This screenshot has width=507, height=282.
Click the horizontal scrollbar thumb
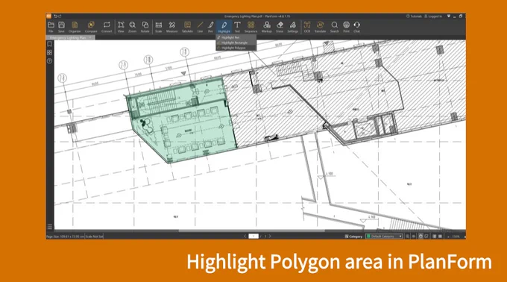251,231
